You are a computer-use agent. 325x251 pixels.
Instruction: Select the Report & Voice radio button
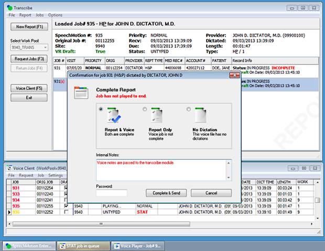(101, 109)
